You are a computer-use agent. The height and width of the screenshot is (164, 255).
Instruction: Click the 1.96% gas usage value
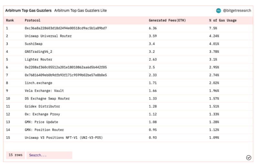214,91
